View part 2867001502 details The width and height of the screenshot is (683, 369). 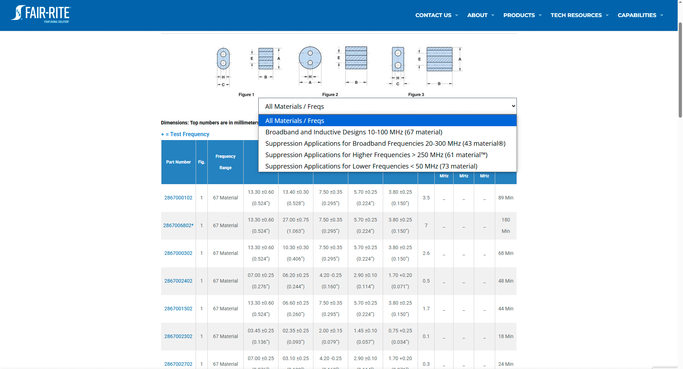(x=178, y=309)
